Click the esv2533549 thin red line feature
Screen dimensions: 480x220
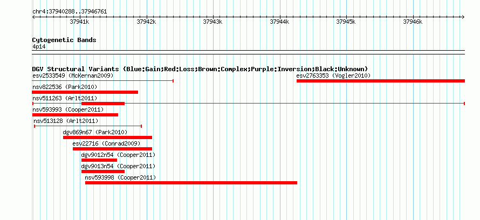point(103,81)
